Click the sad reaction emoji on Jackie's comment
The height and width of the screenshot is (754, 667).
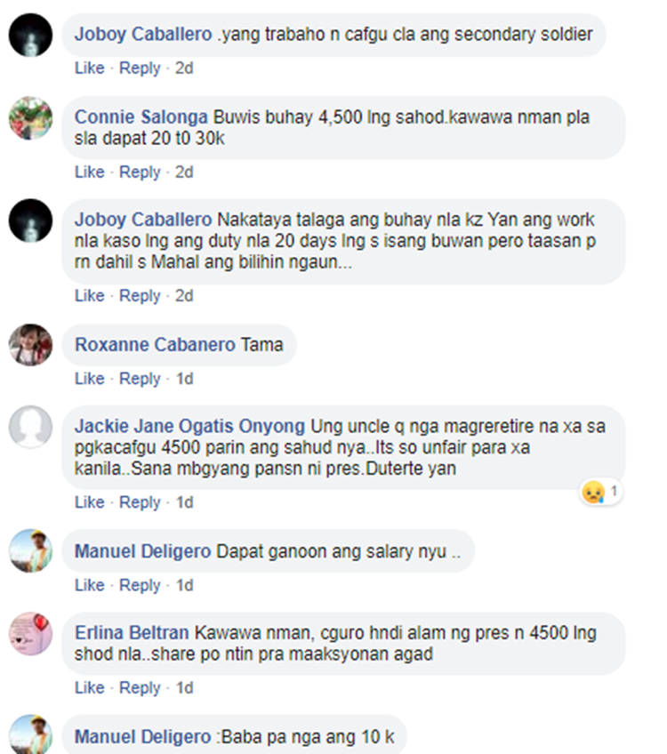tap(593, 492)
